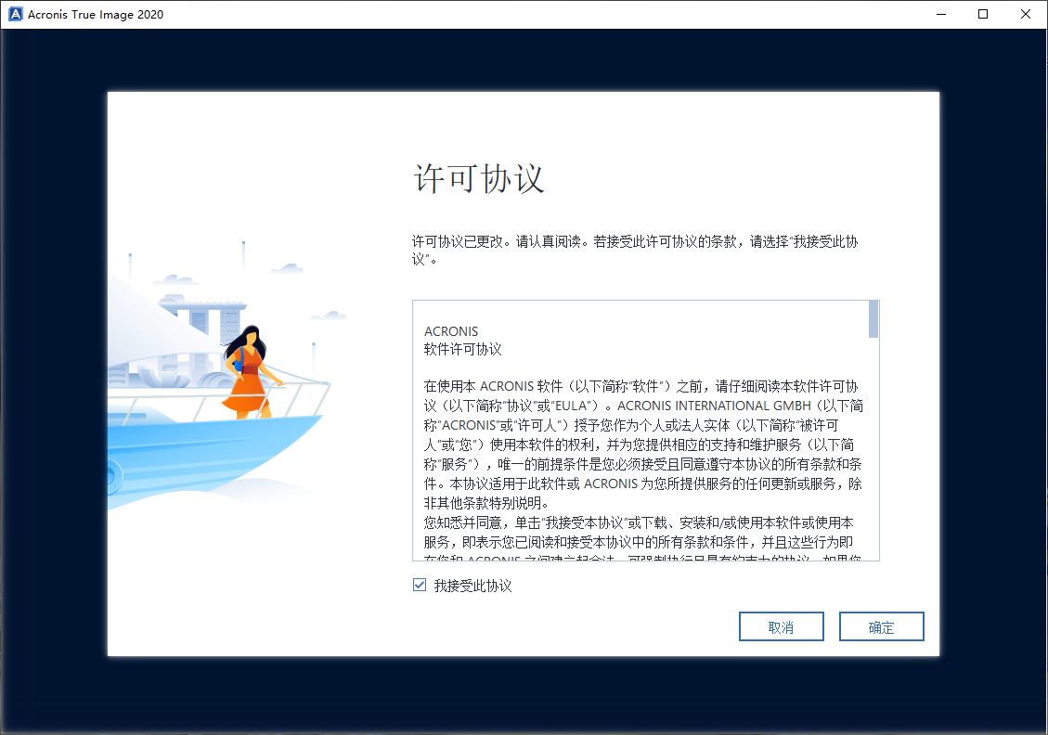Click the 许可协议已更改 instruction paragraph
The height and width of the screenshot is (735, 1048).
(x=635, y=251)
